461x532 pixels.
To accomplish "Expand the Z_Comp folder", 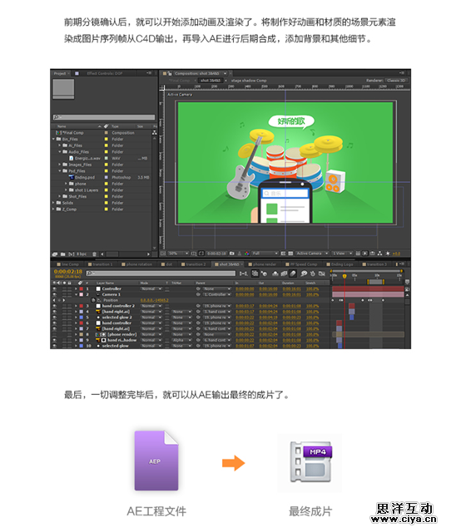I will pyautogui.click(x=54, y=209).
